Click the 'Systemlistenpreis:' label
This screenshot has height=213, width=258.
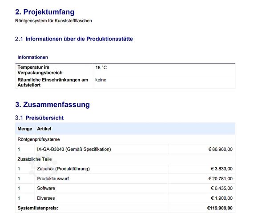[38, 208]
